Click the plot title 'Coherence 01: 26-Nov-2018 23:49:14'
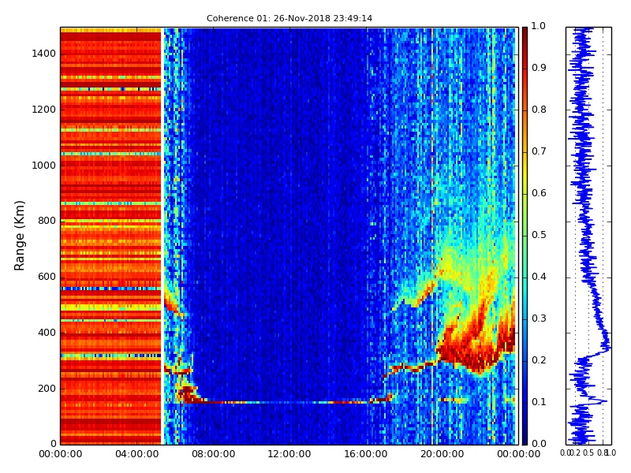 [289, 18]
